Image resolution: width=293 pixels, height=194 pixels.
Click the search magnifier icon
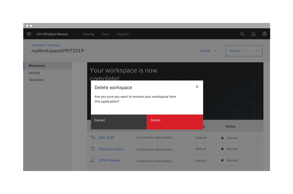tap(242, 34)
